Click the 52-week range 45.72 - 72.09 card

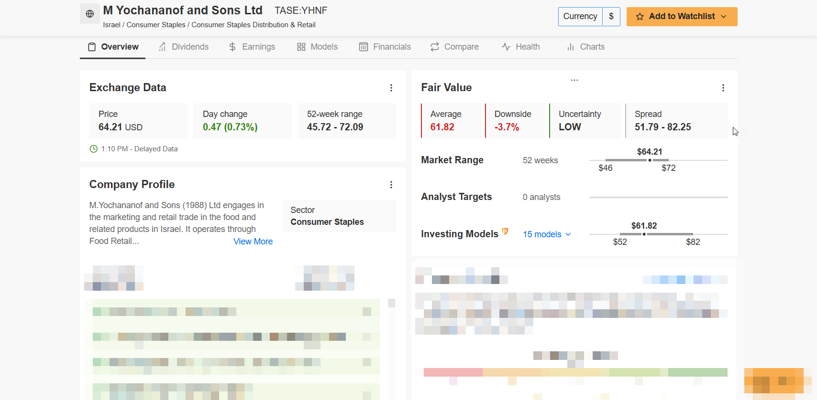347,121
